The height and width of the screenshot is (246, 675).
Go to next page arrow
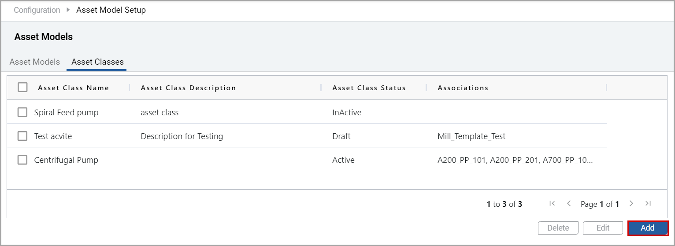click(x=631, y=203)
